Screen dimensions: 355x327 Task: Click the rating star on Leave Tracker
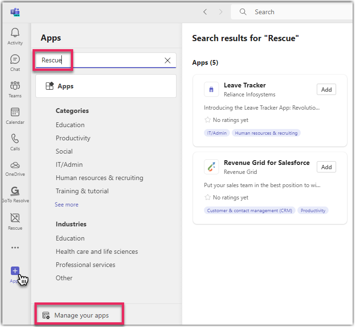coord(207,120)
